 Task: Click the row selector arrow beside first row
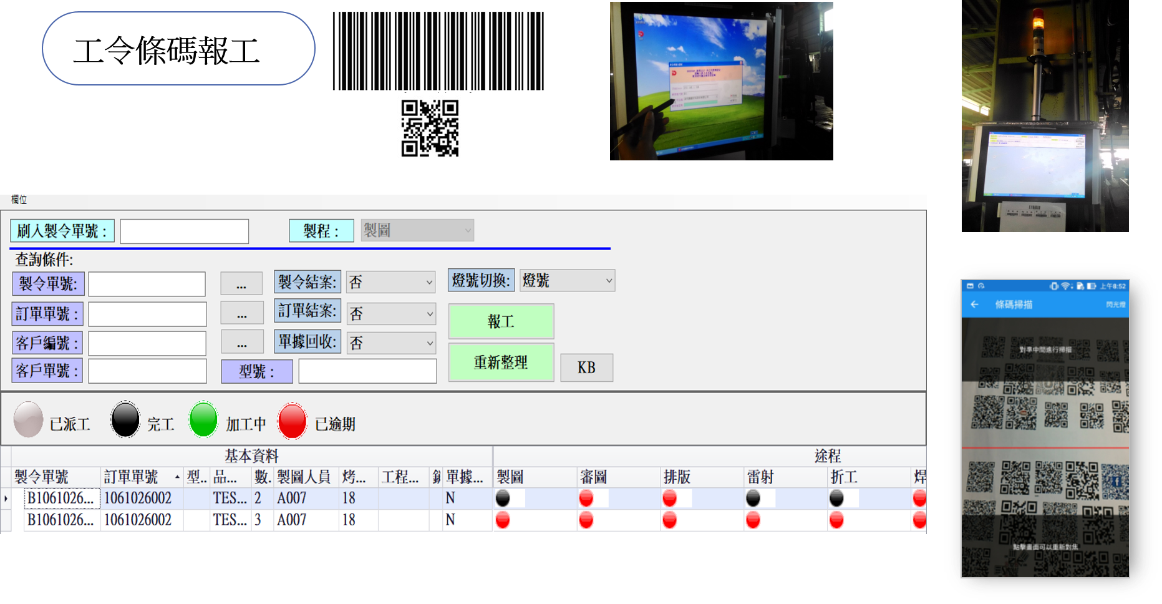pos(6,499)
